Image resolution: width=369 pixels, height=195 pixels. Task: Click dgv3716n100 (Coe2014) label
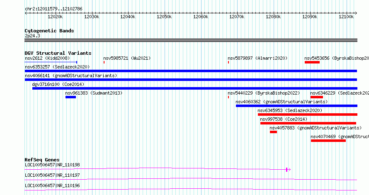point(58,84)
